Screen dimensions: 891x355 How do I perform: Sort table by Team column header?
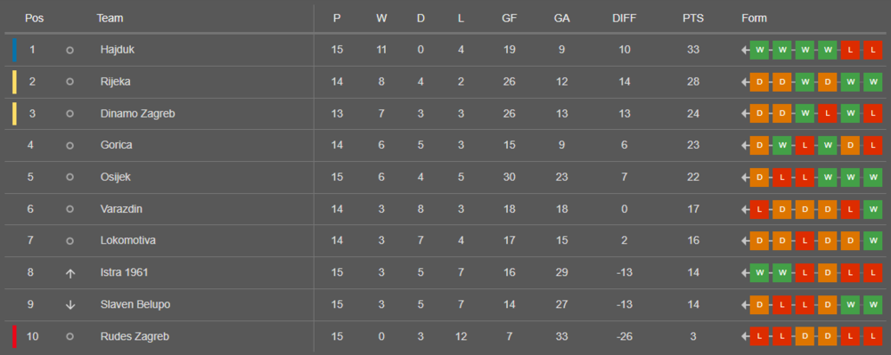[x=110, y=18]
